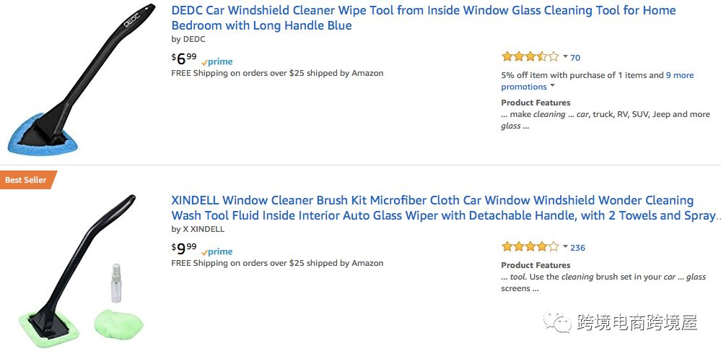The width and height of the screenshot is (721, 354).
Task: Select the $6.99 price of the DEDC item
Action: coord(184,59)
